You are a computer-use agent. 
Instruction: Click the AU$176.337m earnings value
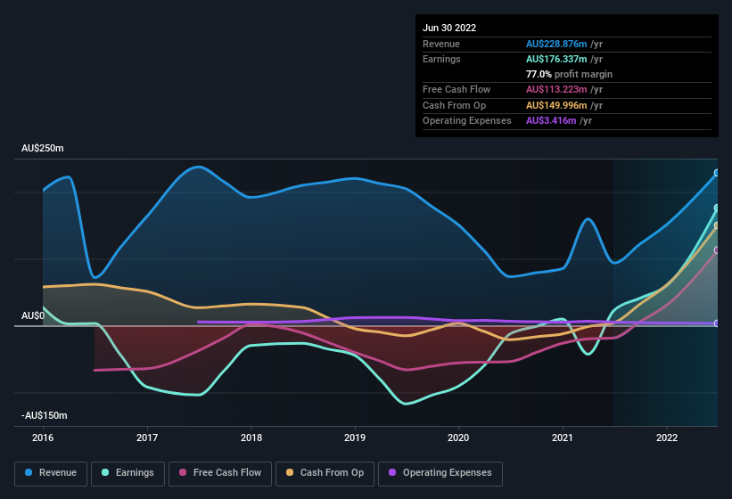coord(556,59)
